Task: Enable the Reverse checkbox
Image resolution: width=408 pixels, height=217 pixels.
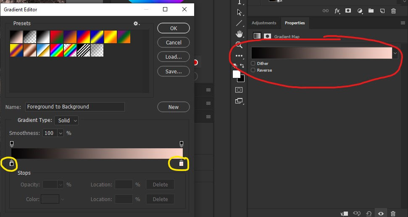Action: 253,70
